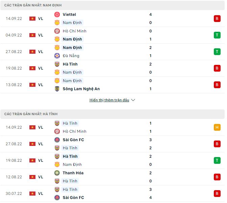Screen dimensions: 227x203
Task: Open the Thanh Hóa team link
Action: (73, 173)
